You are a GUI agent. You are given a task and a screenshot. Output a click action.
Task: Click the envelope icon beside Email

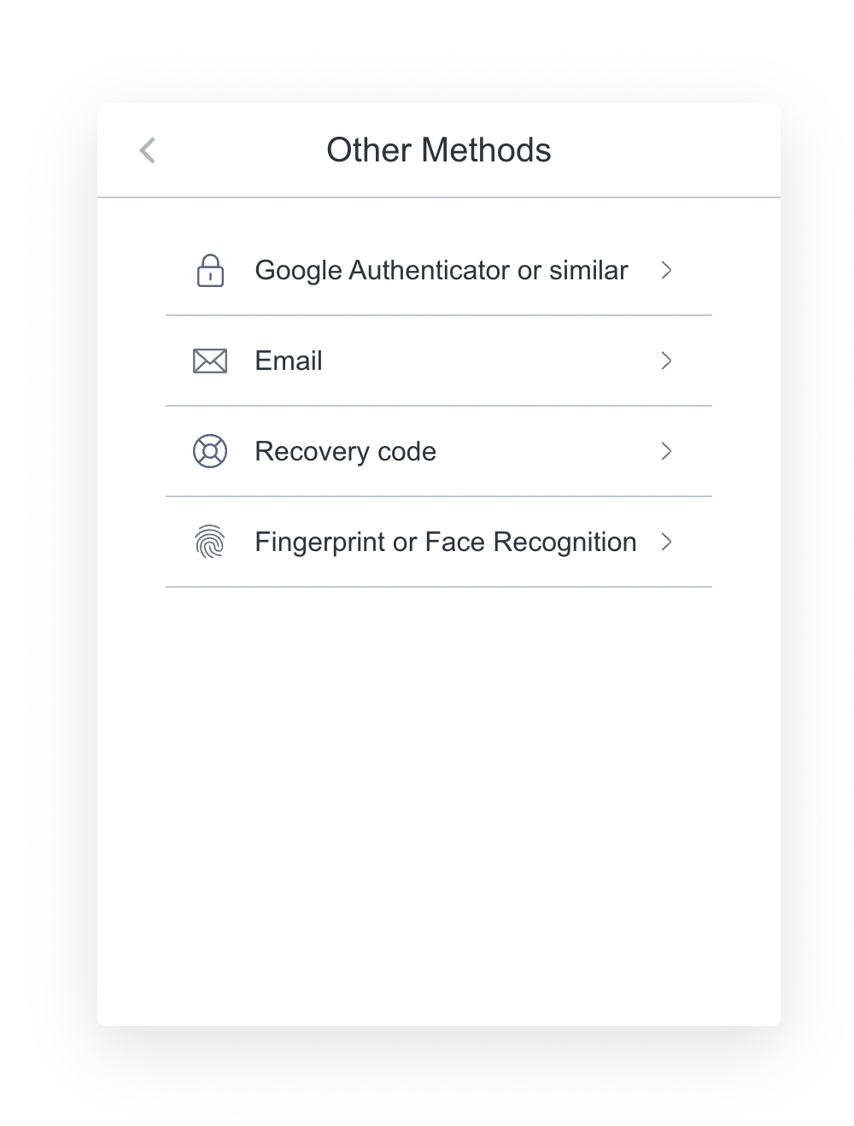click(x=210, y=361)
